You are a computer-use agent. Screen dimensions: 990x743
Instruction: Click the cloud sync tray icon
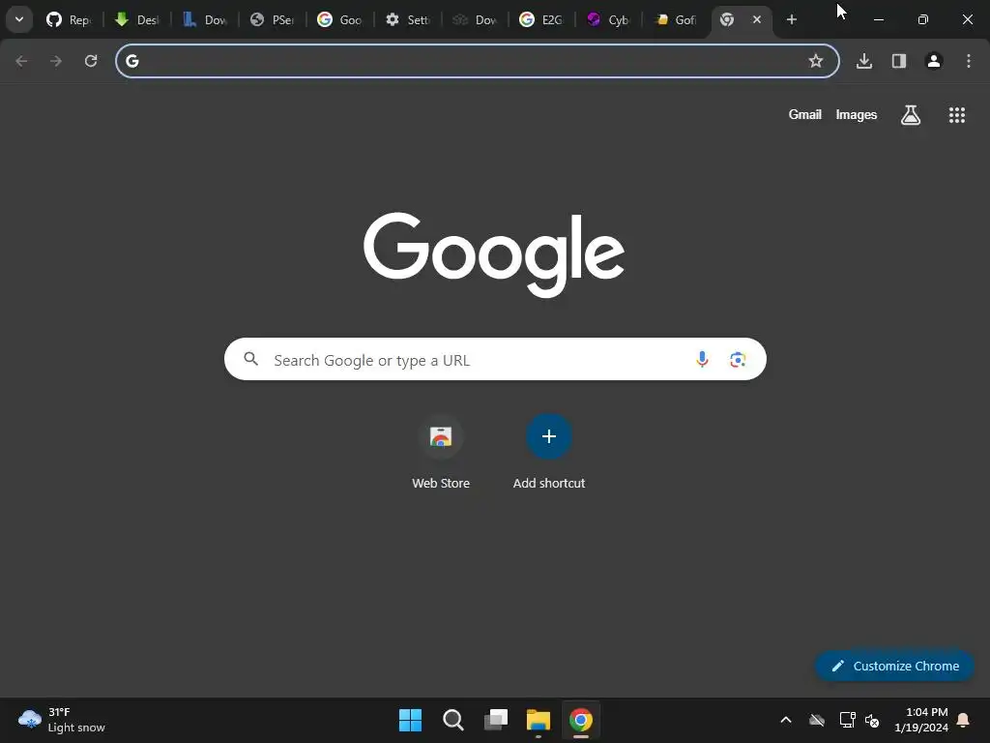click(x=817, y=720)
